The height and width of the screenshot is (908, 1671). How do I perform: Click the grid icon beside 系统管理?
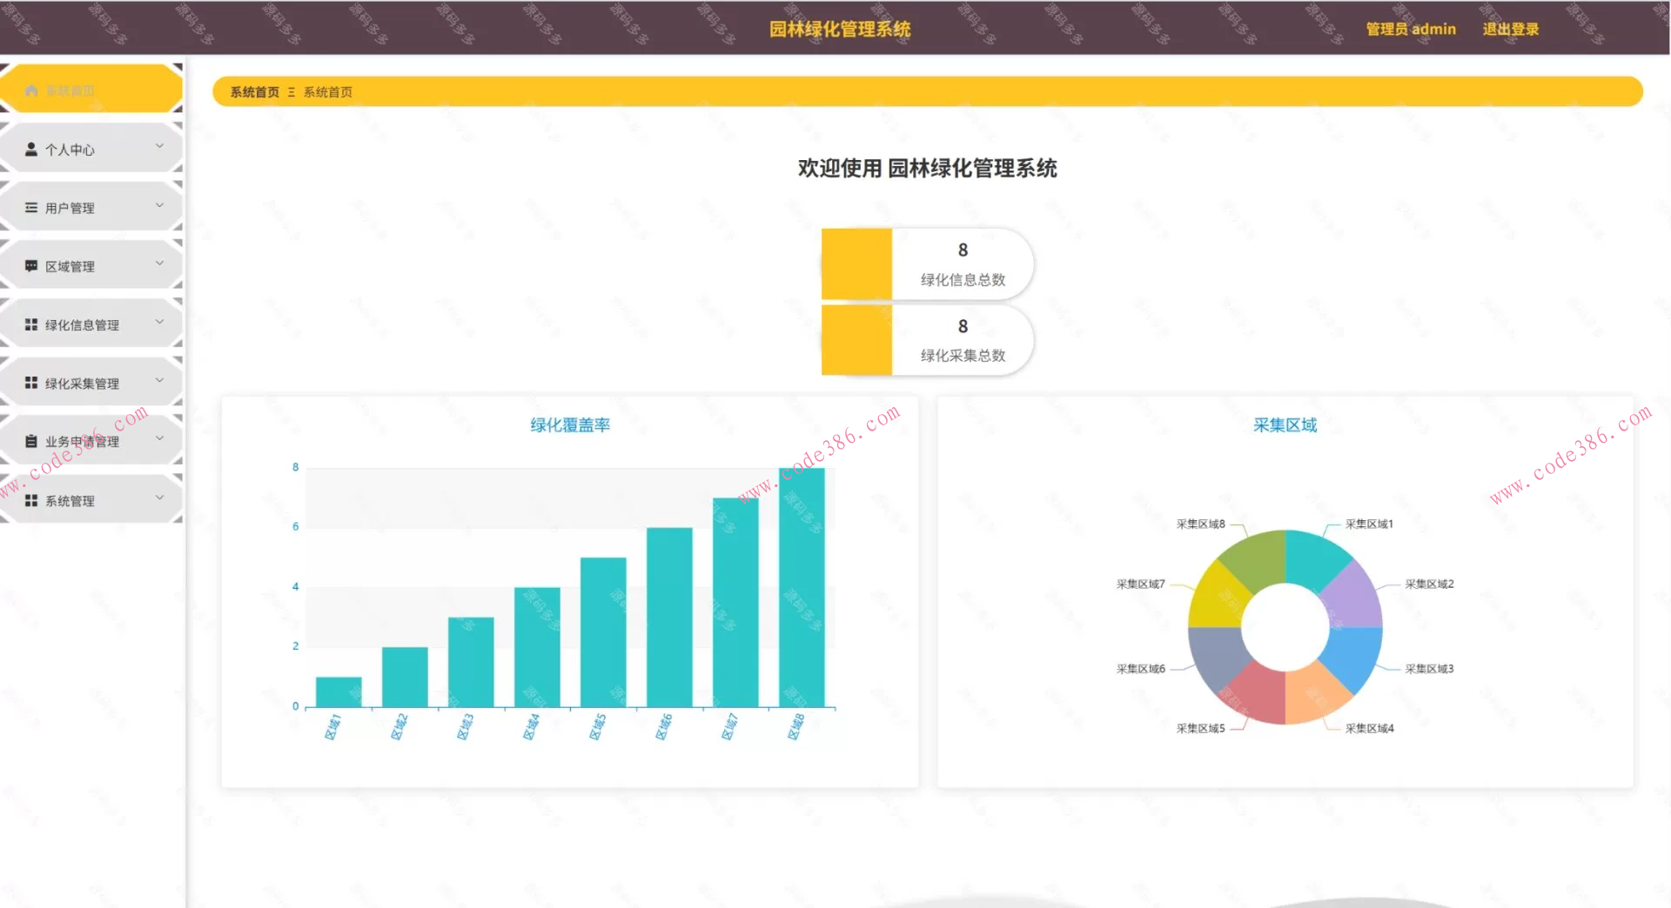point(31,500)
